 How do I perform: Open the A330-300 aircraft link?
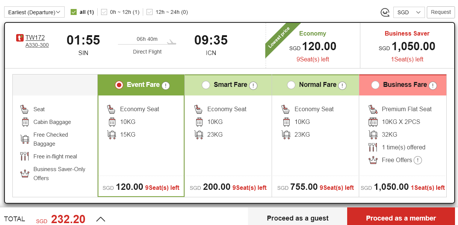coord(37,45)
